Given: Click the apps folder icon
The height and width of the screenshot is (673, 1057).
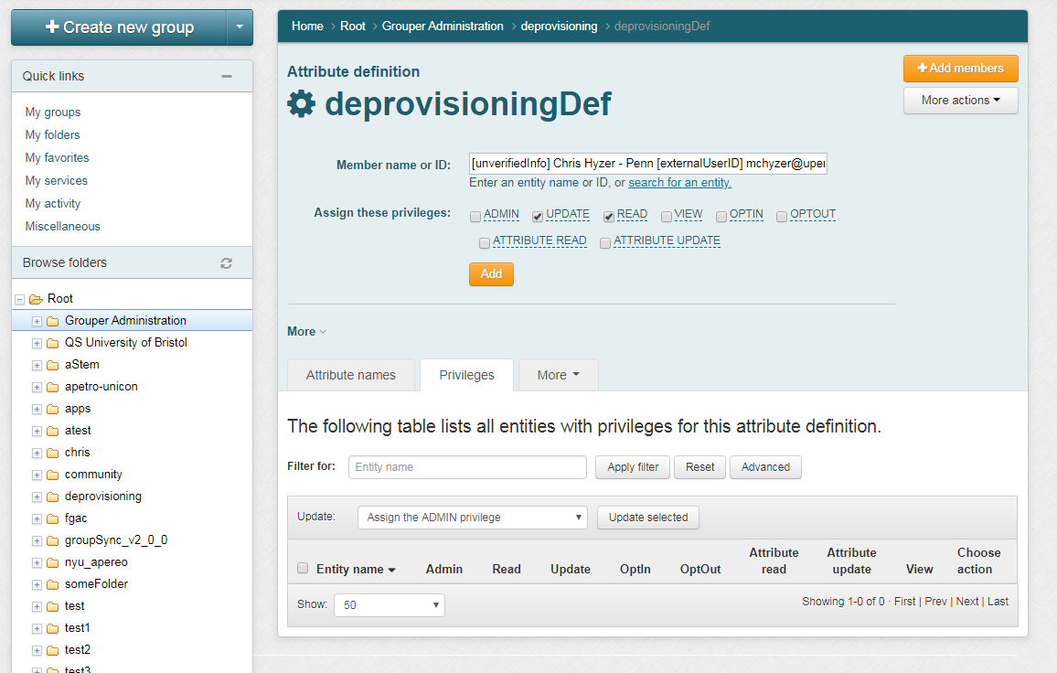Looking at the screenshot, I should pyautogui.click(x=53, y=409).
